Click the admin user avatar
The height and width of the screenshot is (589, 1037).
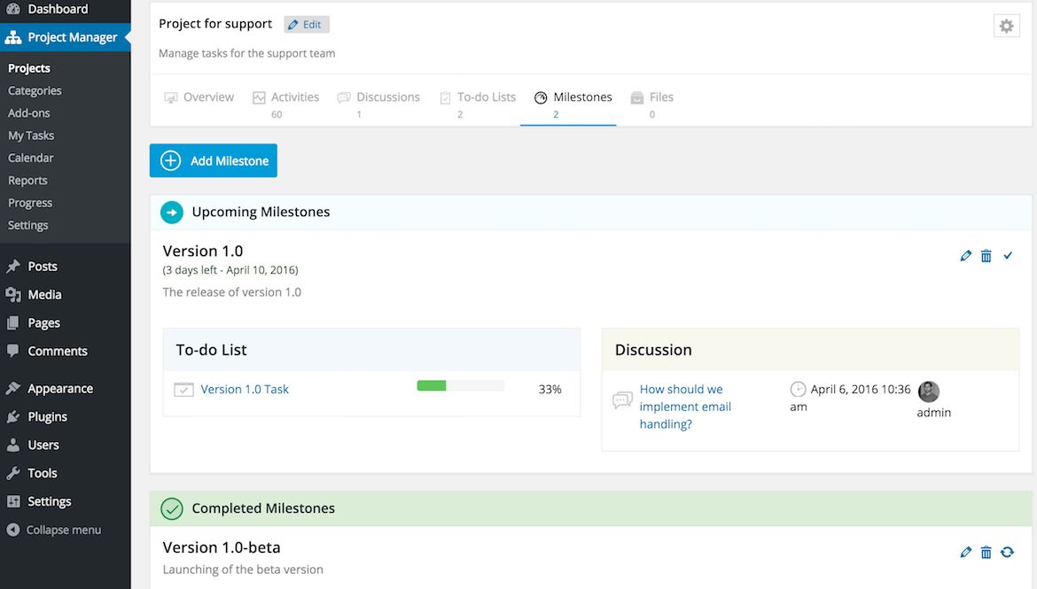[x=928, y=391]
